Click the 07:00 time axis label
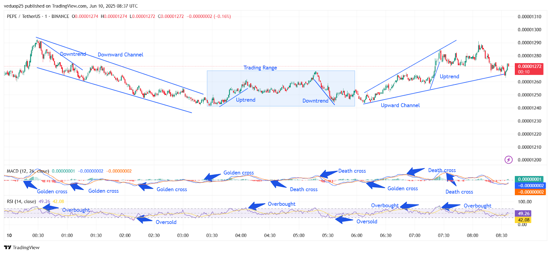 (x=415, y=235)
